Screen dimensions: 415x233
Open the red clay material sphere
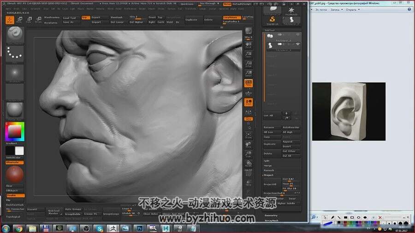(x=15, y=175)
